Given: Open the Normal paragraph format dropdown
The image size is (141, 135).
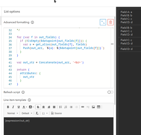Looking at the screenshot, I should point(13,113).
